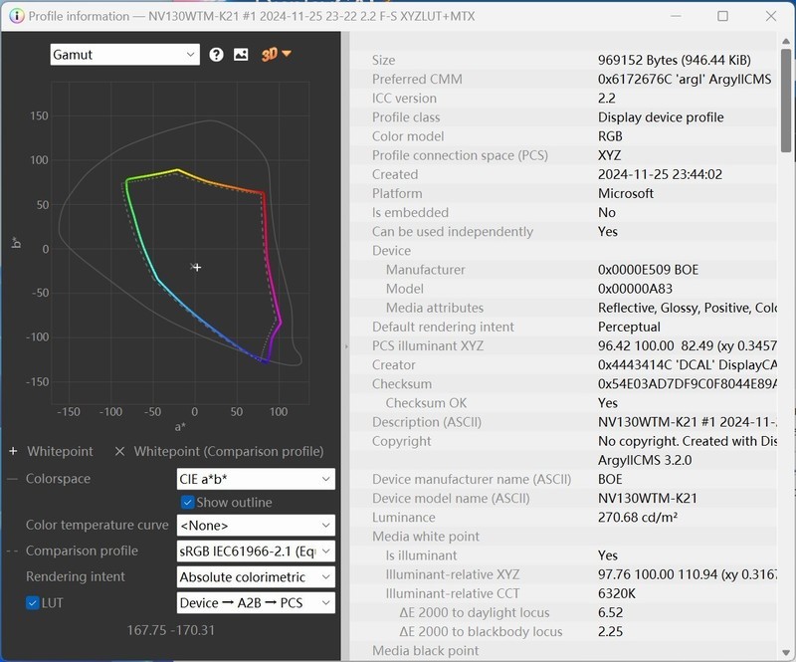Click the help question mark icon

click(x=217, y=55)
